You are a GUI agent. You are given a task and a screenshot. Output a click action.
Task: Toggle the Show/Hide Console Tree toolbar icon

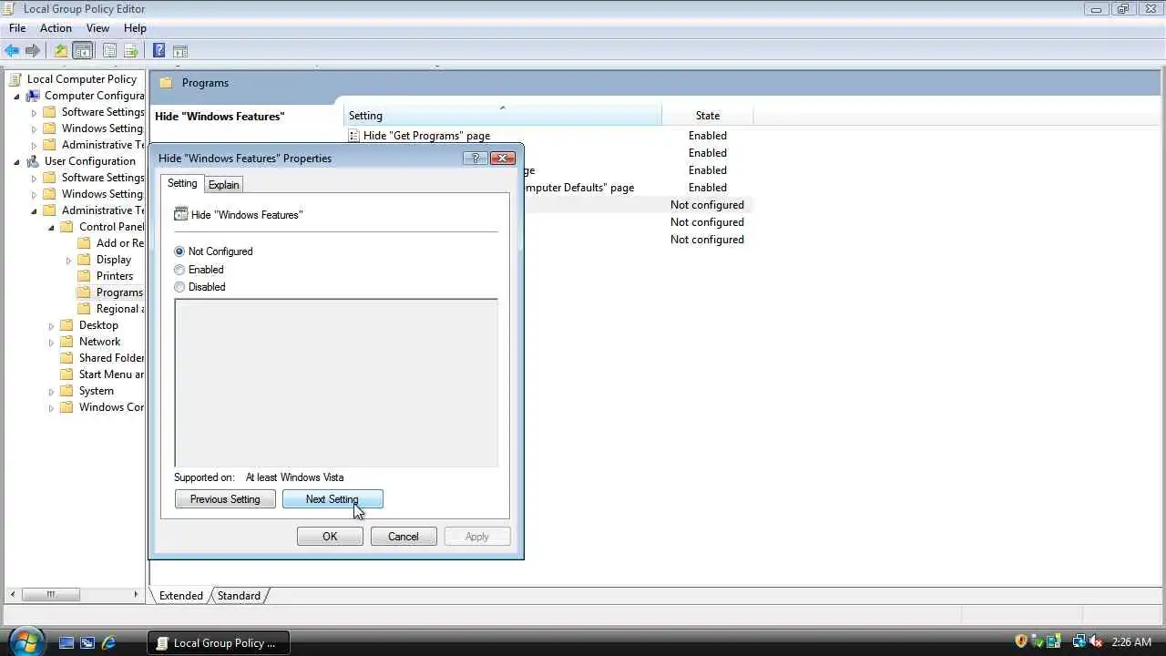click(83, 51)
